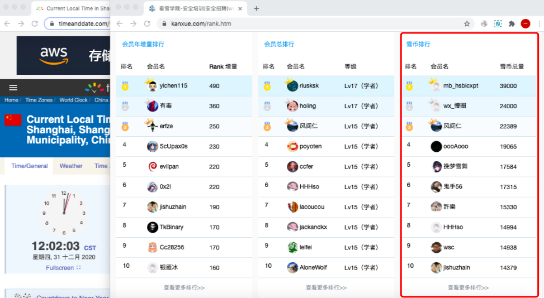Click avatar of evilpan
The image size is (544, 298).
(152, 166)
